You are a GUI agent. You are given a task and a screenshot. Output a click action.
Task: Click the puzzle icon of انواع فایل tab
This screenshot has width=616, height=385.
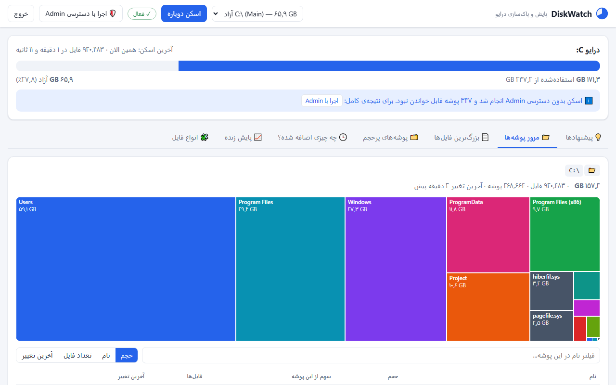205,137
